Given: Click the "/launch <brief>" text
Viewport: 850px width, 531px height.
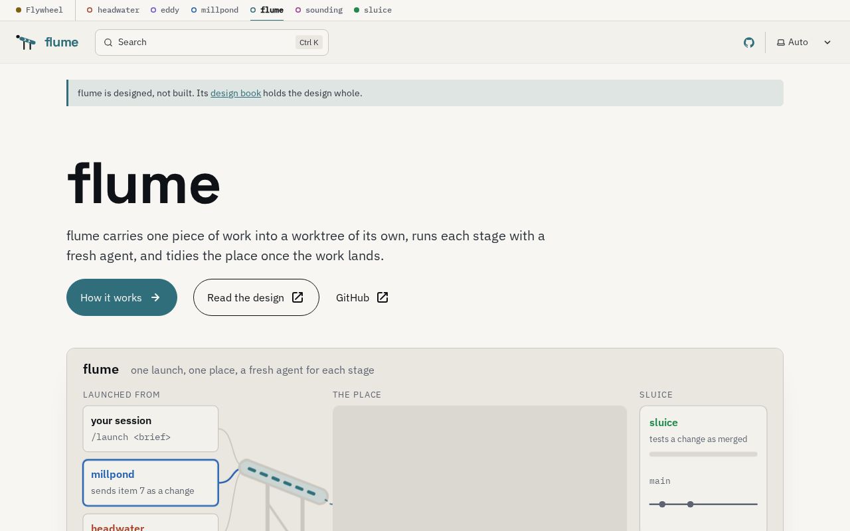Looking at the screenshot, I should click(x=131, y=437).
